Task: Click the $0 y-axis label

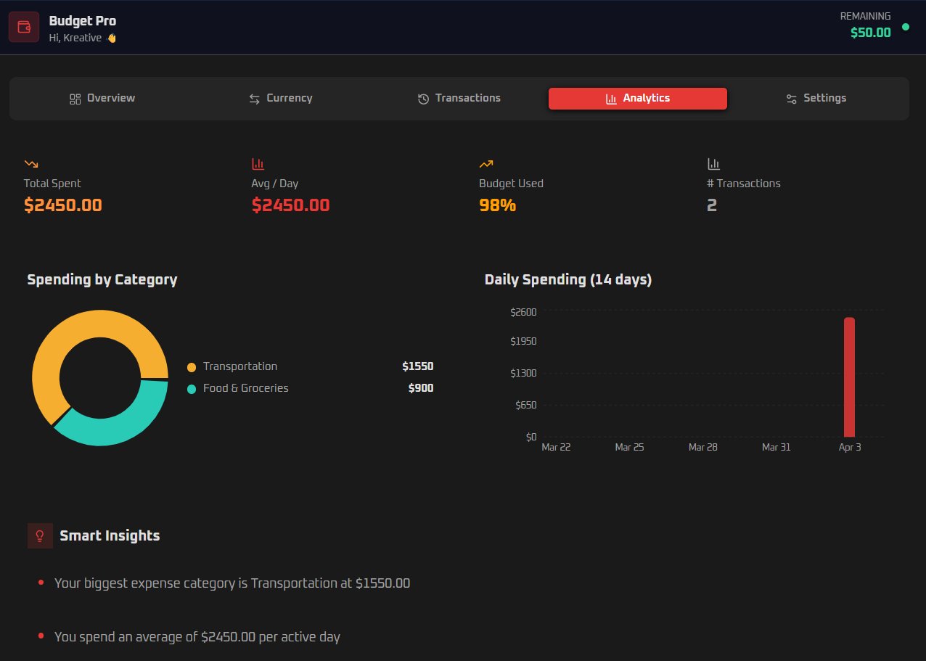Action: [x=530, y=437]
